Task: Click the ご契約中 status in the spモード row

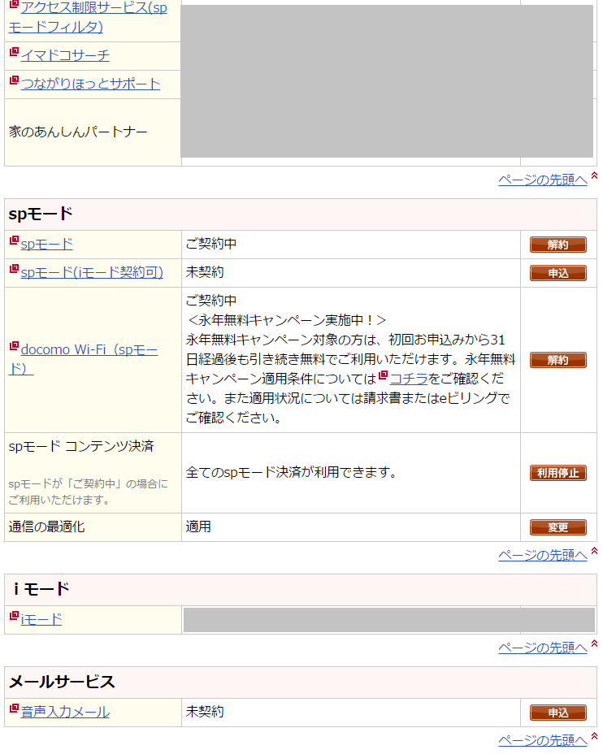Action: (211, 244)
